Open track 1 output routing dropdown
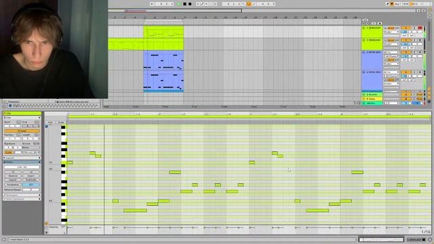This screenshot has width=434, height=244. click(x=391, y=32)
